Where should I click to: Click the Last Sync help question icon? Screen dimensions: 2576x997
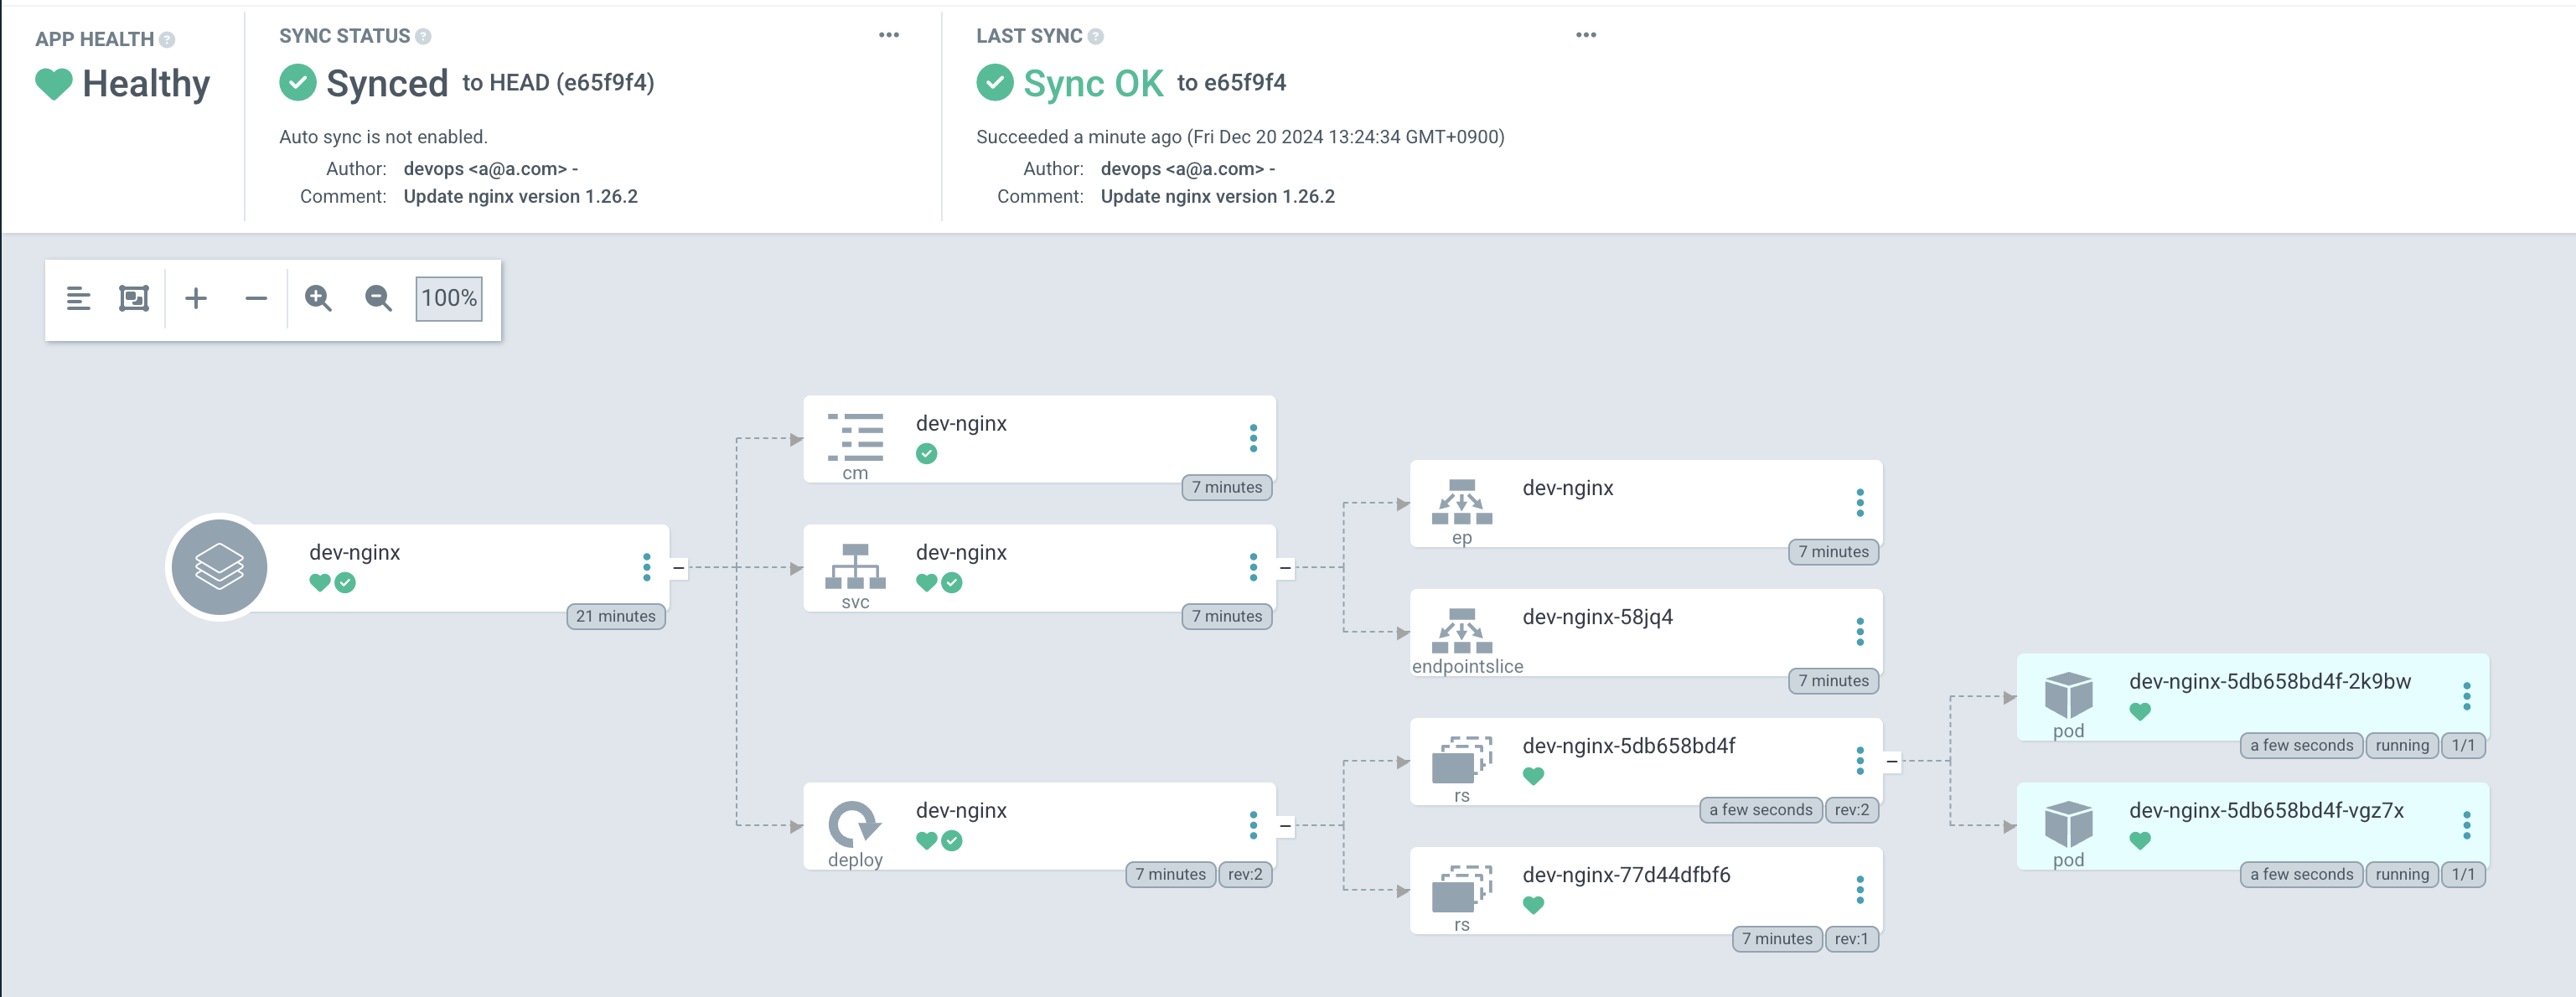click(1096, 37)
